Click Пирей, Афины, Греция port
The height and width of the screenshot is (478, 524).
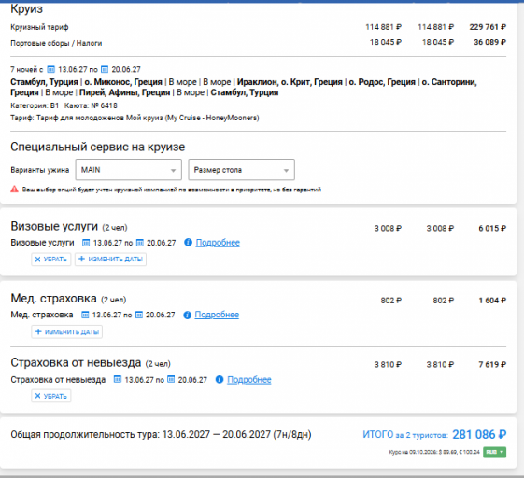pos(124,92)
